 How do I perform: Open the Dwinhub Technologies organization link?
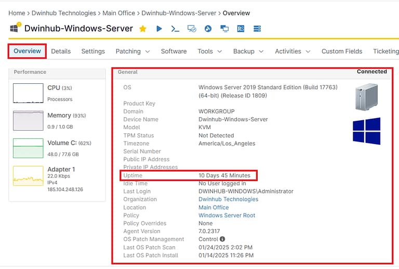click(228, 199)
